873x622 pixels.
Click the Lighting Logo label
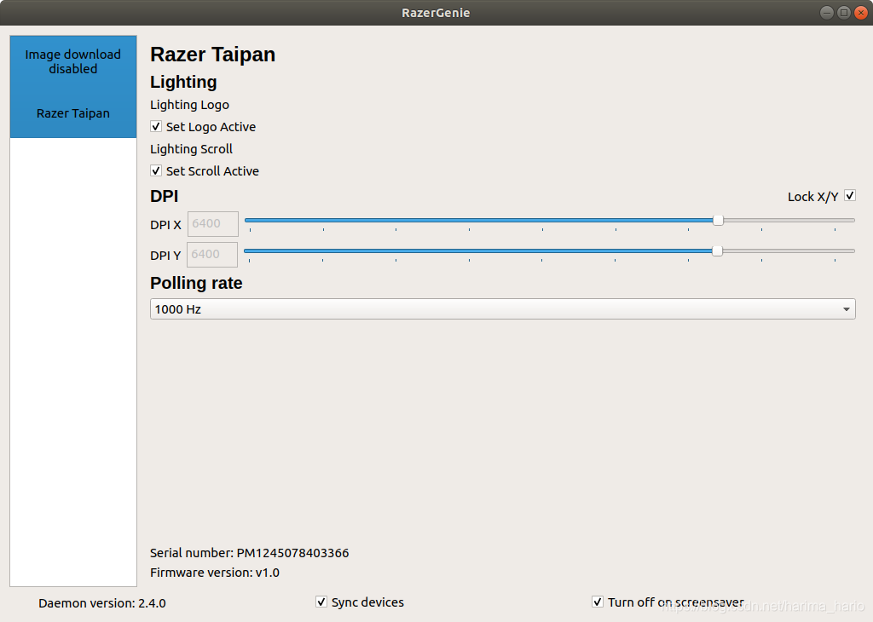click(190, 105)
